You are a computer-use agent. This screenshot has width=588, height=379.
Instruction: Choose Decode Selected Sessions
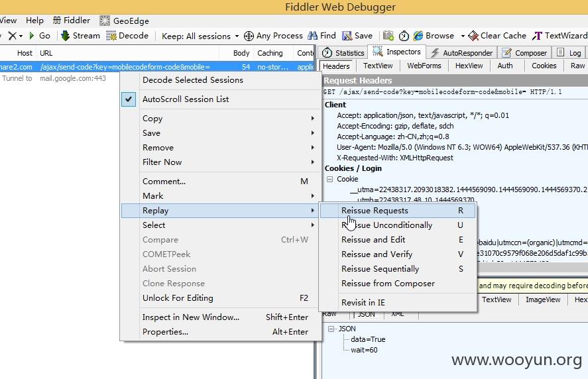coord(221,80)
